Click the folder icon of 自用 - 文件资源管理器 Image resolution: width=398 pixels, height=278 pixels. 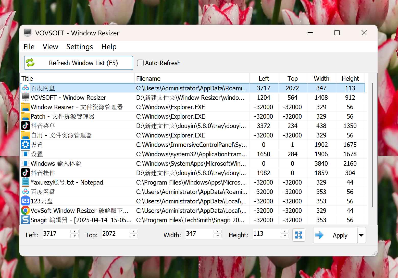coord(26,135)
